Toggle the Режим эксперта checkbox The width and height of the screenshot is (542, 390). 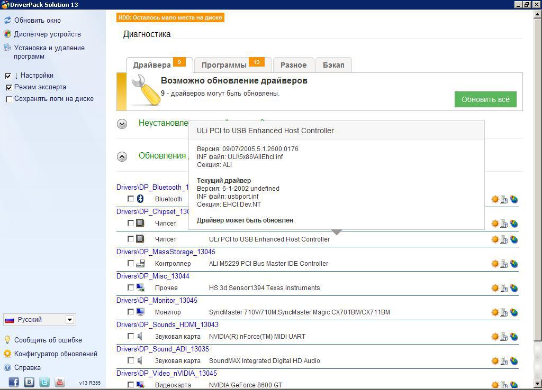coord(9,88)
